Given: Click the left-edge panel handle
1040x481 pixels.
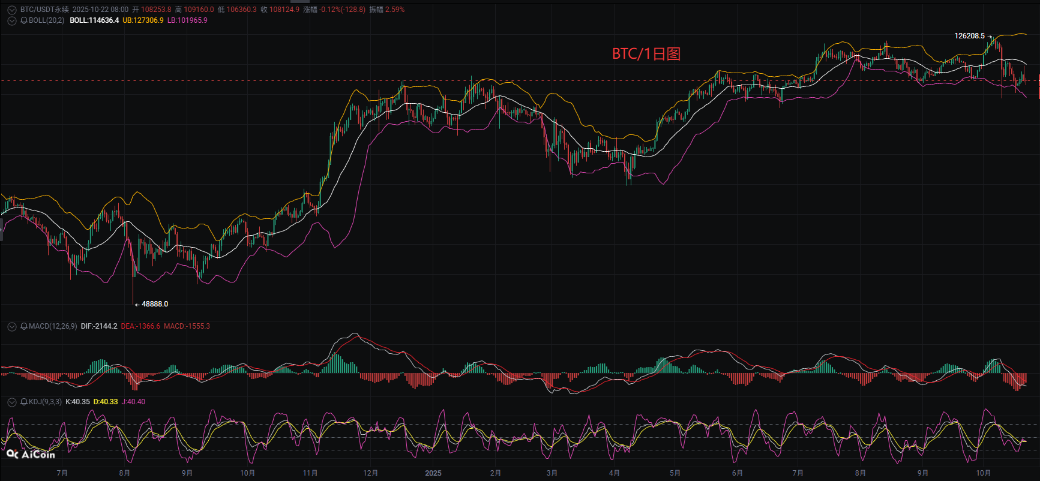Looking at the screenshot, I should click(1, 230).
